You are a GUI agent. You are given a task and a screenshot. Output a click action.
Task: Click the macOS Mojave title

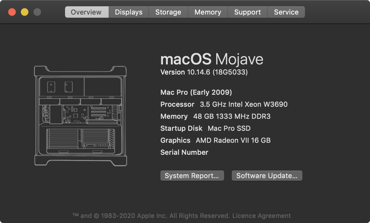(212, 59)
